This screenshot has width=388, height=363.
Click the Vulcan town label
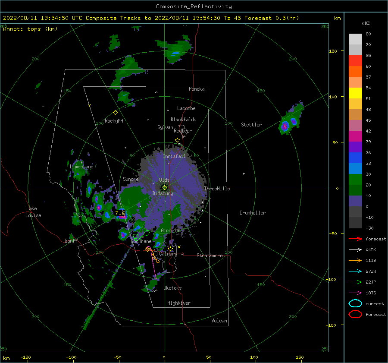219,321
